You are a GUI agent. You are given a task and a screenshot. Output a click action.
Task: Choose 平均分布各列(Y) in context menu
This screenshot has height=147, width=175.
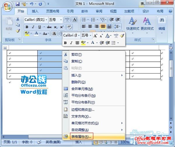pyautogui.click(x=94, y=102)
